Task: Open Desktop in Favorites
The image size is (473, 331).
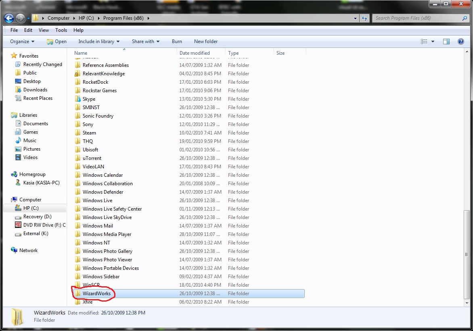Action: click(x=28, y=81)
